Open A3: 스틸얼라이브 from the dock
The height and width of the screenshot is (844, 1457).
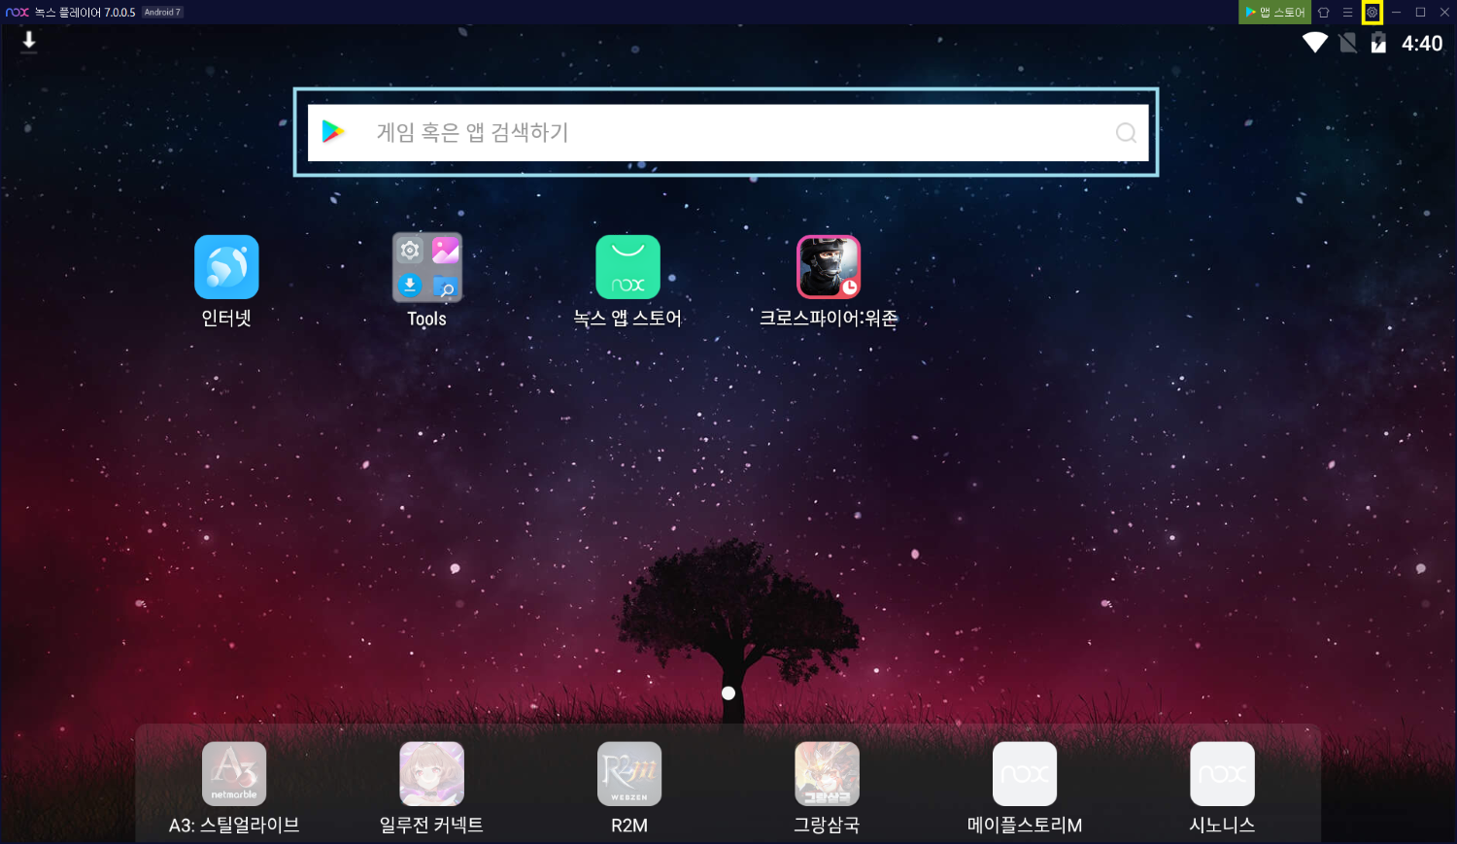tap(234, 774)
